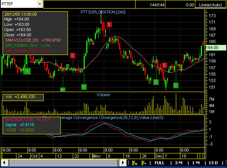Click the SIM_WSMAV.Buy = n/a entry

[x=27, y=45]
